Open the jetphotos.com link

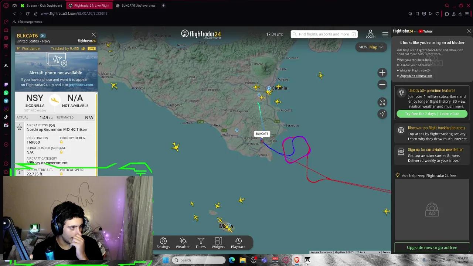click(x=81, y=85)
